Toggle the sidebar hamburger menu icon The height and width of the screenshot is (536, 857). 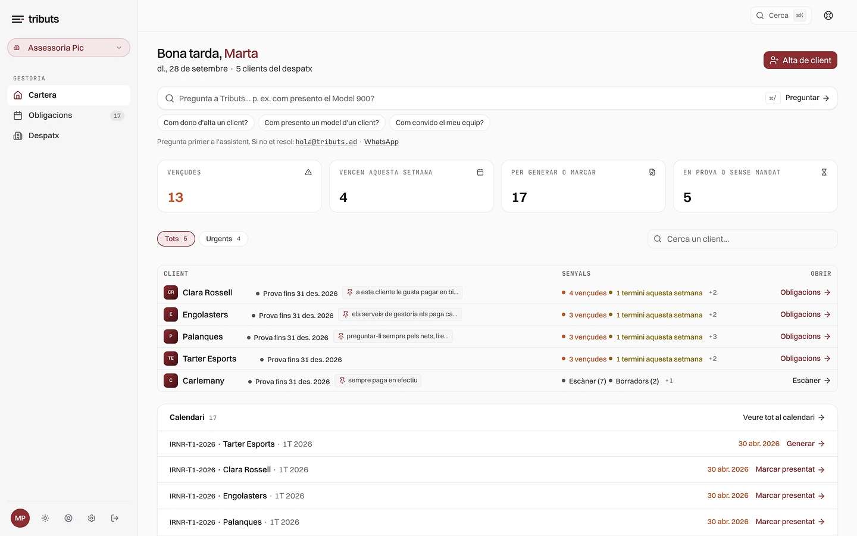[x=18, y=19]
